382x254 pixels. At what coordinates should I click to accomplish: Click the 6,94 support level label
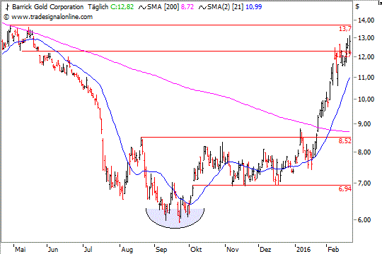click(x=345, y=189)
